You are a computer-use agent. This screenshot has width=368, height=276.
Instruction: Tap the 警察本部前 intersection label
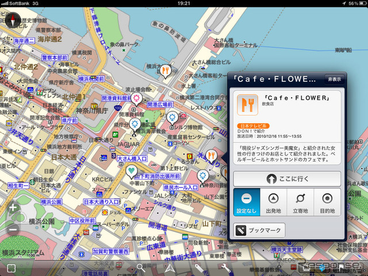click(55, 57)
